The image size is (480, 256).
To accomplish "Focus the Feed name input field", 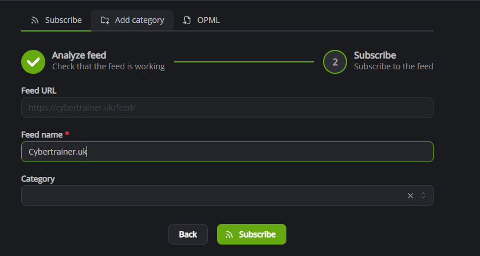I will (227, 152).
